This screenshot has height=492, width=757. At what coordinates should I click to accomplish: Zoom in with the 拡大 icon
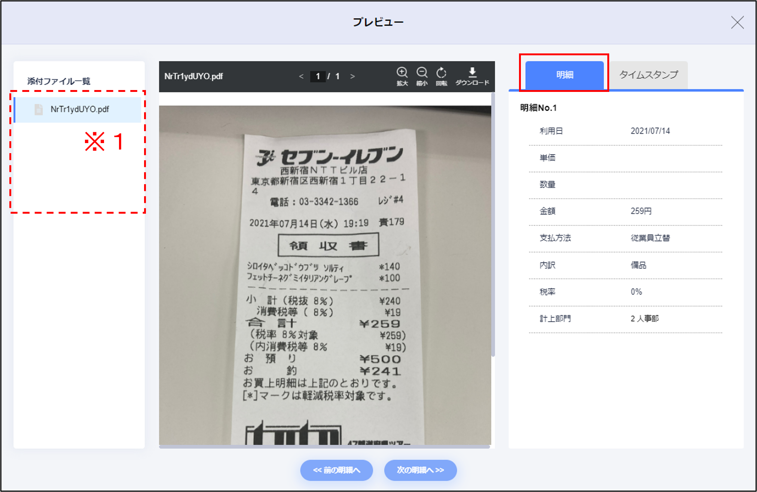click(402, 76)
